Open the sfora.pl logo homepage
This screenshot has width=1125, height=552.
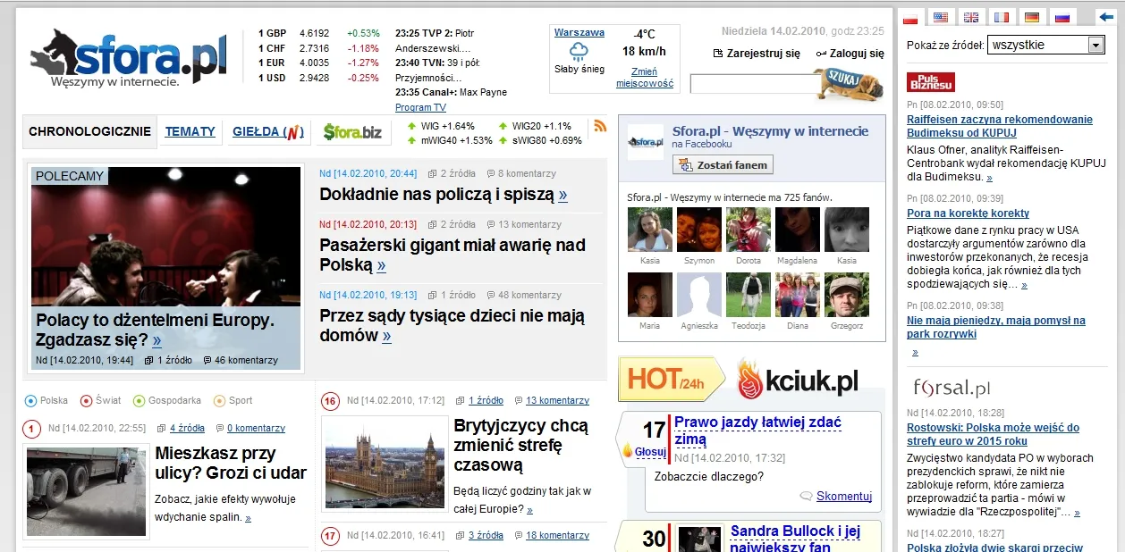128,57
